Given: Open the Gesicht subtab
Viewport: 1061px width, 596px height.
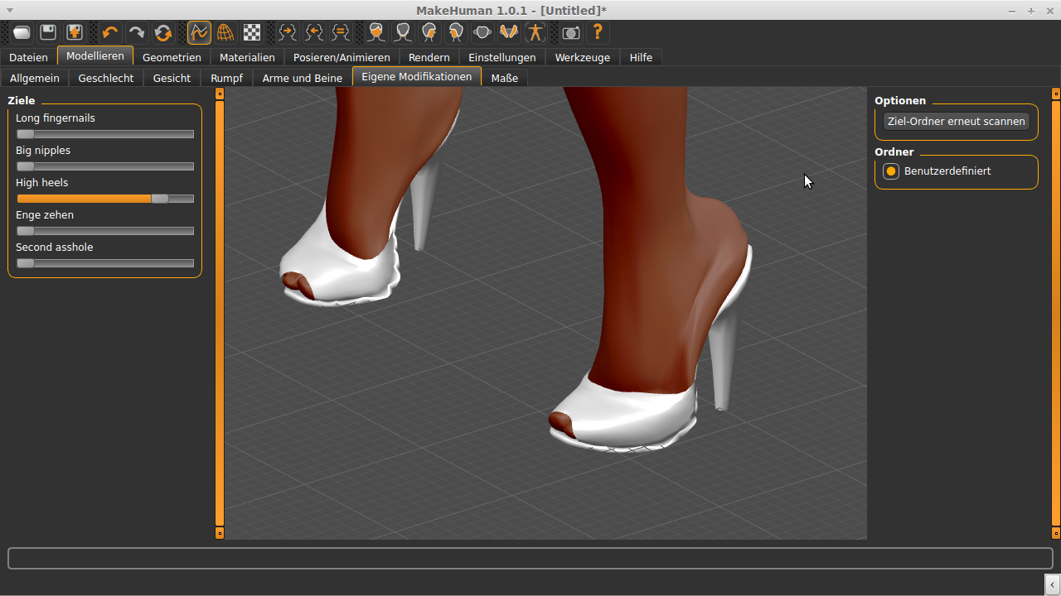Looking at the screenshot, I should tap(172, 78).
